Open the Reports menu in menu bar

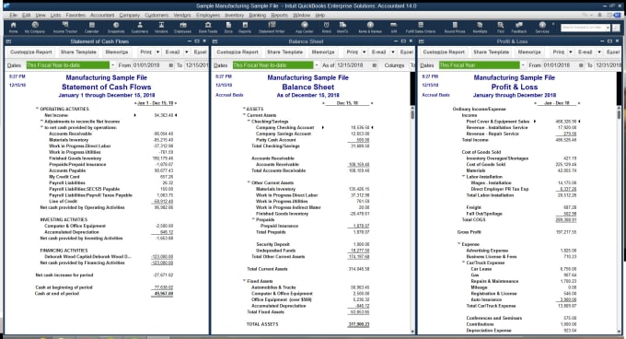tap(280, 15)
